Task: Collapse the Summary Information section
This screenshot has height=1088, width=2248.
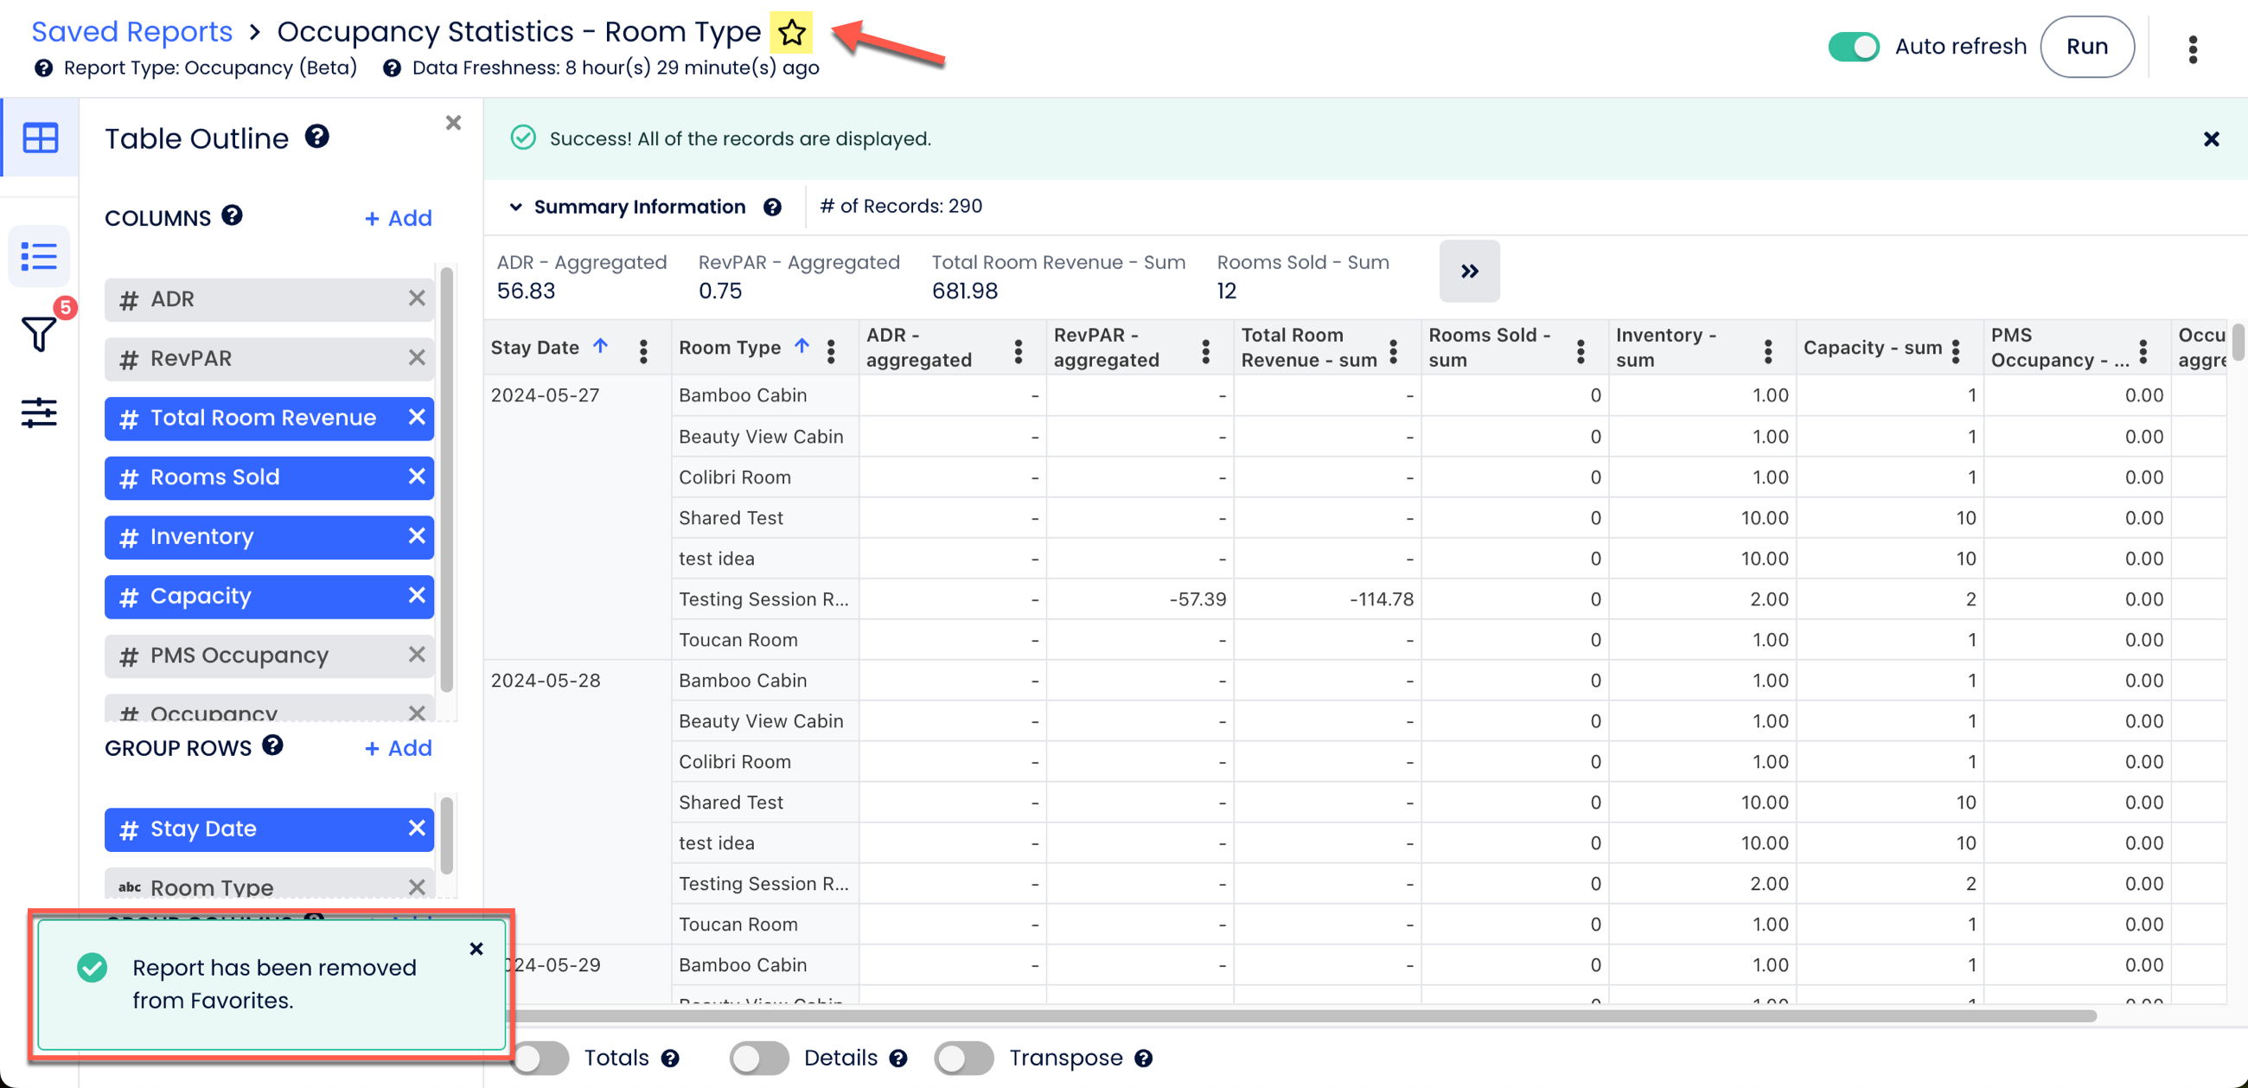Action: pyautogui.click(x=516, y=207)
